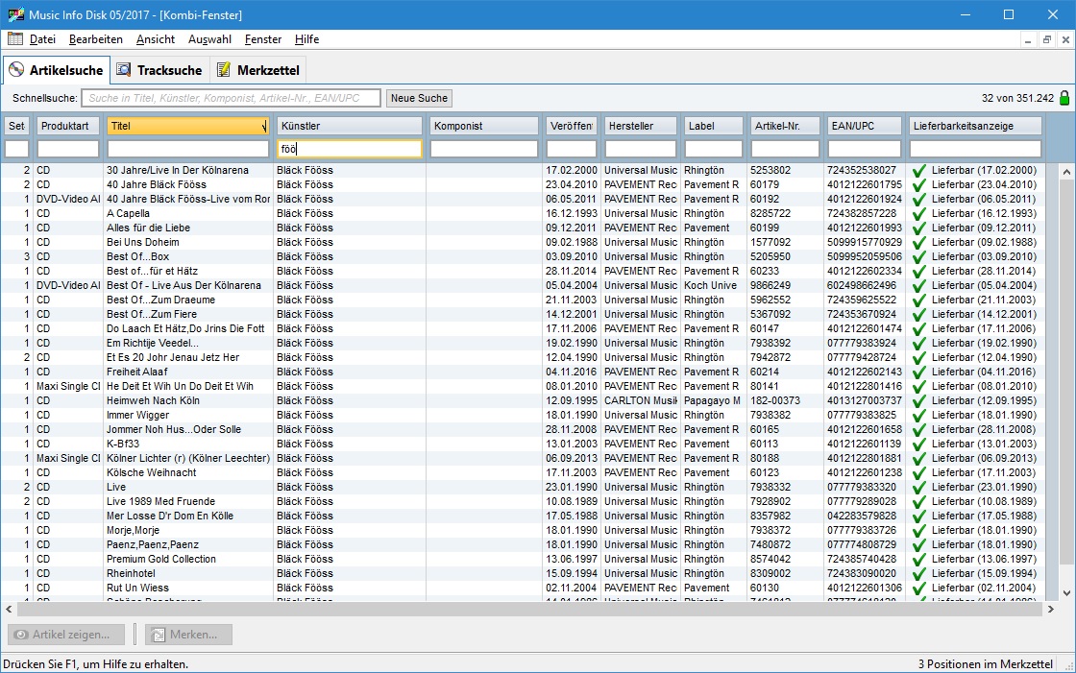Restore the inner Kombi-Fenster child window
The width and height of the screenshot is (1076, 673).
[x=1046, y=39]
